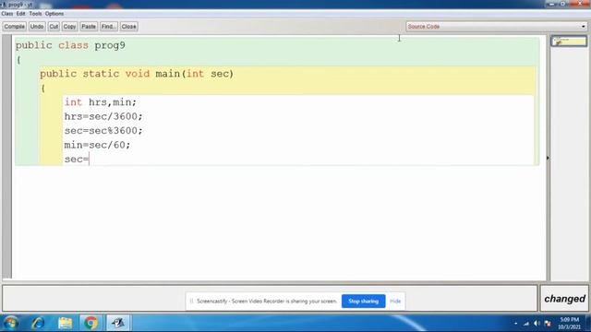Open the Options menu
The width and height of the screenshot is (591, 332).
pos(54,14)
